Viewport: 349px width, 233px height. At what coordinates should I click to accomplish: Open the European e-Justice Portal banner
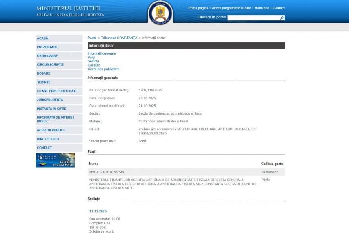pyautogui.click(x=55, y=160)
